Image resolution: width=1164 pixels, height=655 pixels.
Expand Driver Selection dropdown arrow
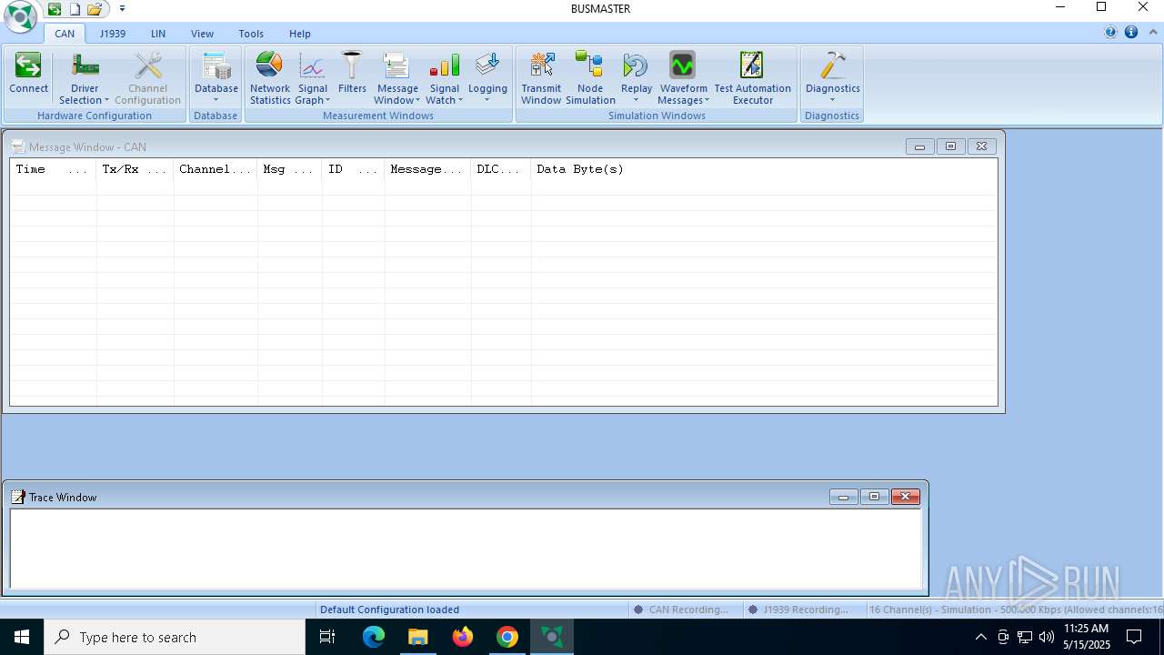(106, 101)
